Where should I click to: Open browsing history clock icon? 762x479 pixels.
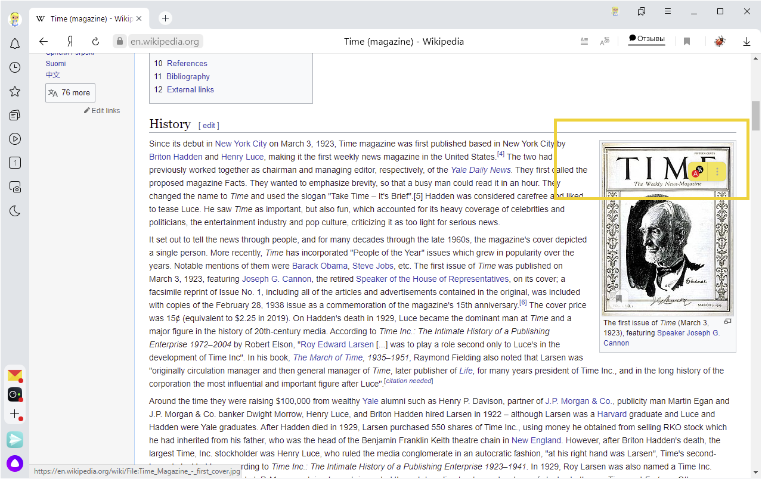point(15,68)
